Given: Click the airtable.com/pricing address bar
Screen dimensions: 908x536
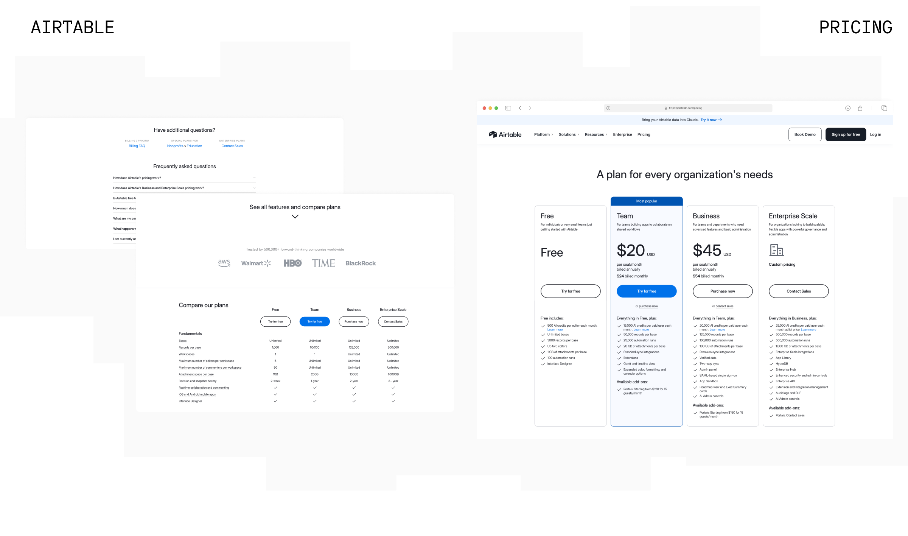Looking at the screenshot, I should pos(688,108).
